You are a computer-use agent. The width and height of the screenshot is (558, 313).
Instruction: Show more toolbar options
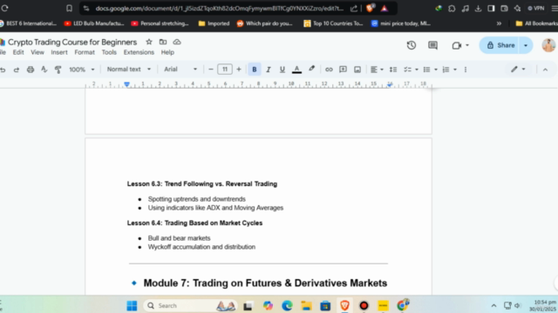[x=466, y=70]
